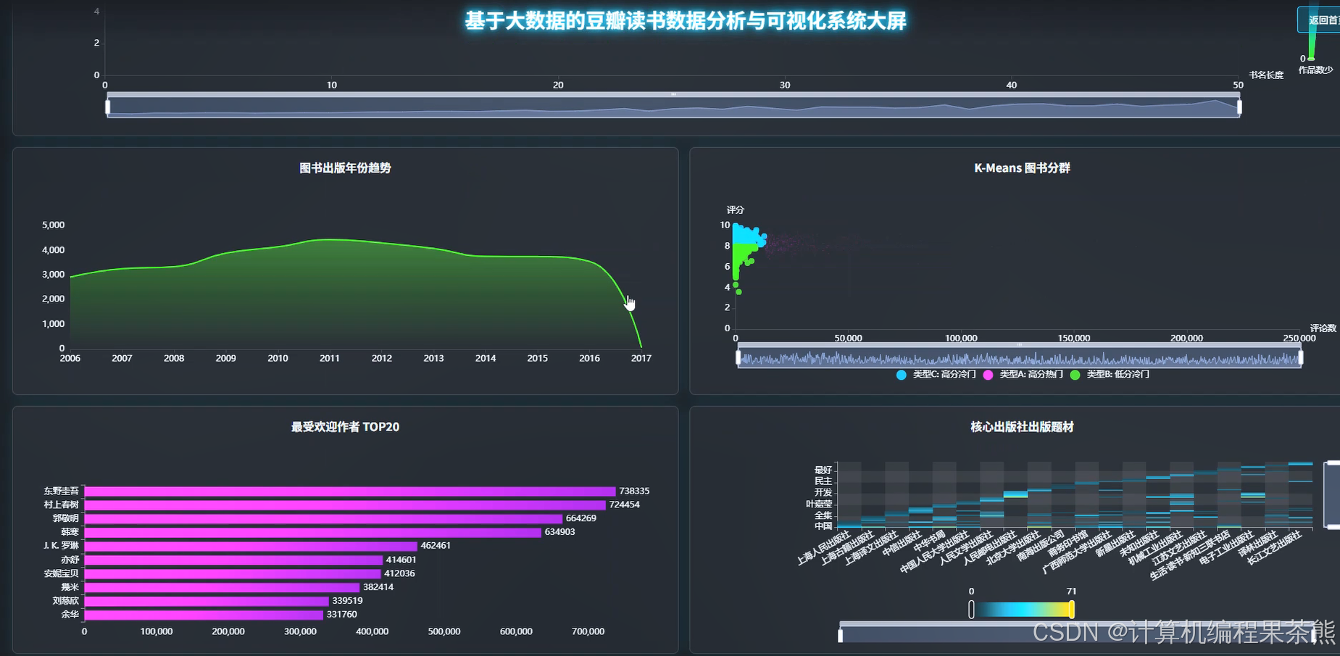The height and width of the screenshot is (656, 1340).
Task: Click the 郭敬明 bar in TOP20 chart
Action: pos(323,518)
